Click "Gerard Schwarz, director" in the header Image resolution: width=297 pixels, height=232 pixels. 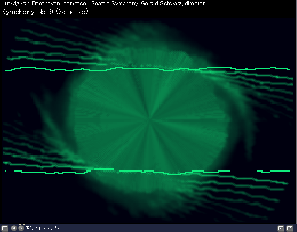[x=173, y=3]
